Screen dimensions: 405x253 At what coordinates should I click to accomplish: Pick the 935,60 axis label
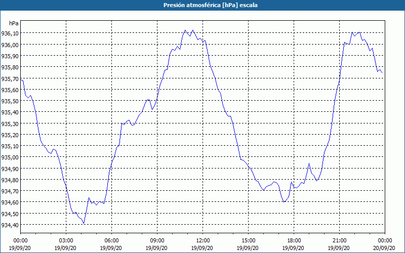point(10,90)
